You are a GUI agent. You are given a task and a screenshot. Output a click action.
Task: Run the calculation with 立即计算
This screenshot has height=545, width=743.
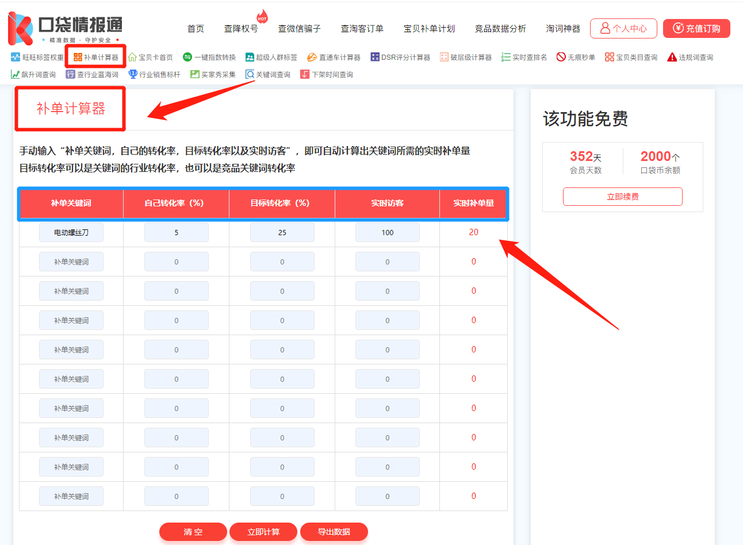pyautogui.click(x=263, y=532)
